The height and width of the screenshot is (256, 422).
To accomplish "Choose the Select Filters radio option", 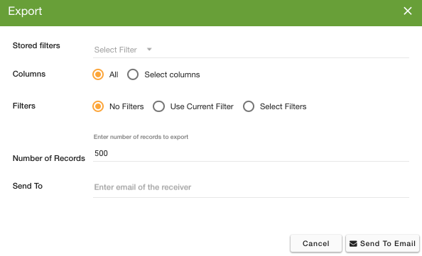I will tap(249, 106).
